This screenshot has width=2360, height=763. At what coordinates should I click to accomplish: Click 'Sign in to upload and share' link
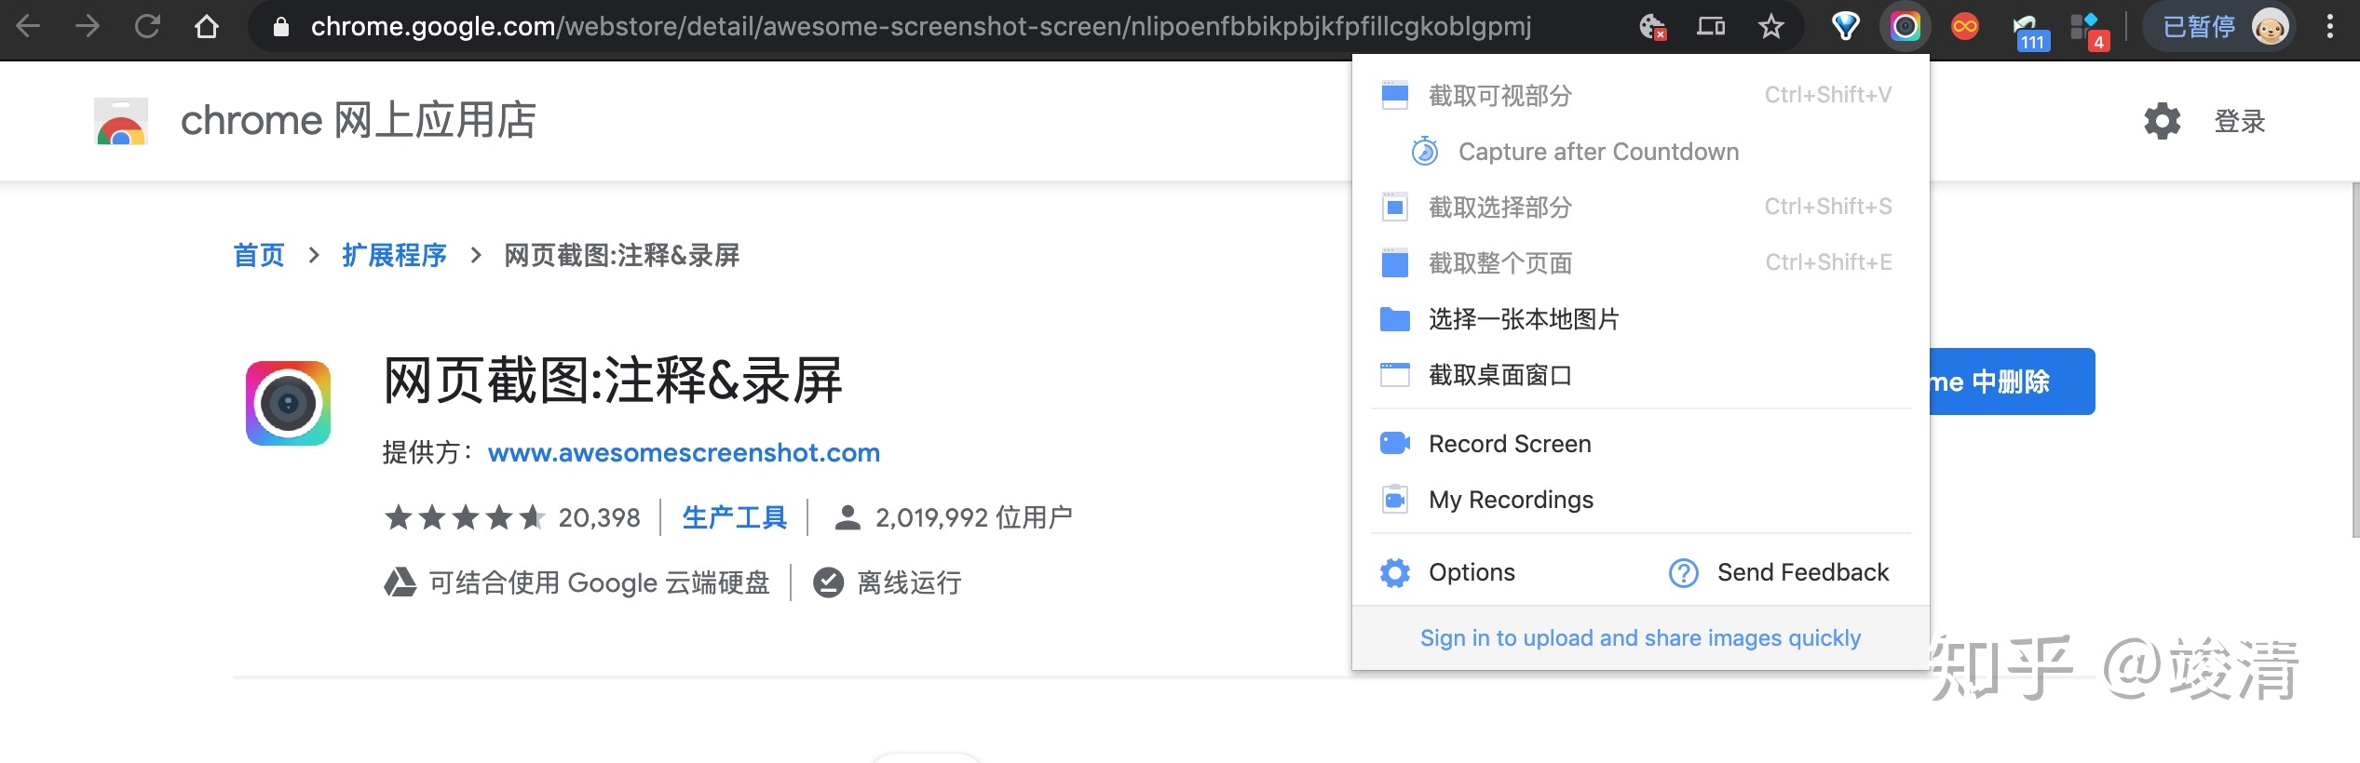[x=1640, y=638]
